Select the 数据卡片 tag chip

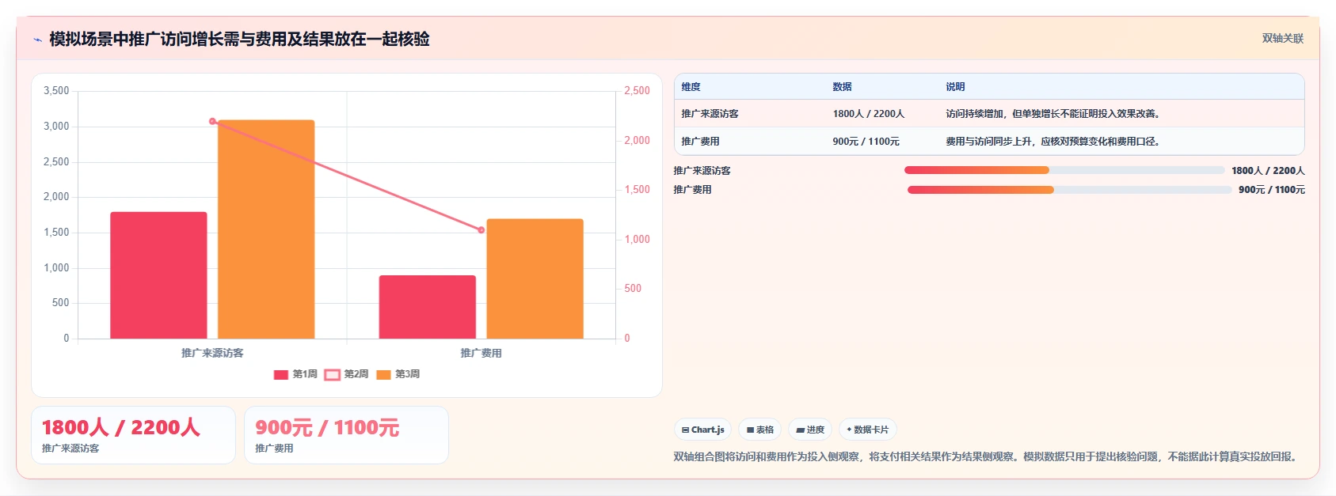[x=868, y=430]
